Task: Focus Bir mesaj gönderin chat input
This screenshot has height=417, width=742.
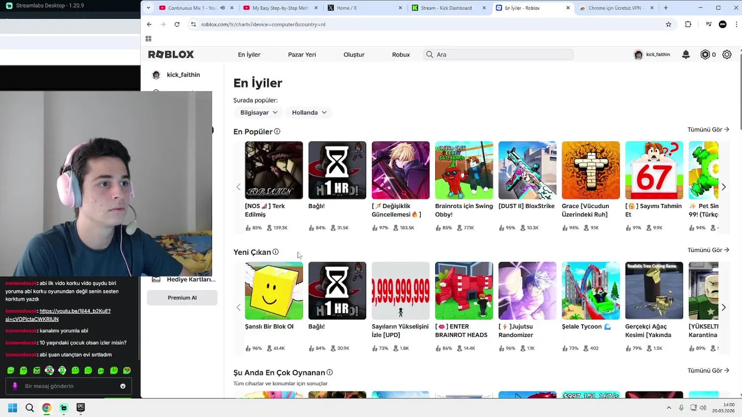Action: [68, 386]
